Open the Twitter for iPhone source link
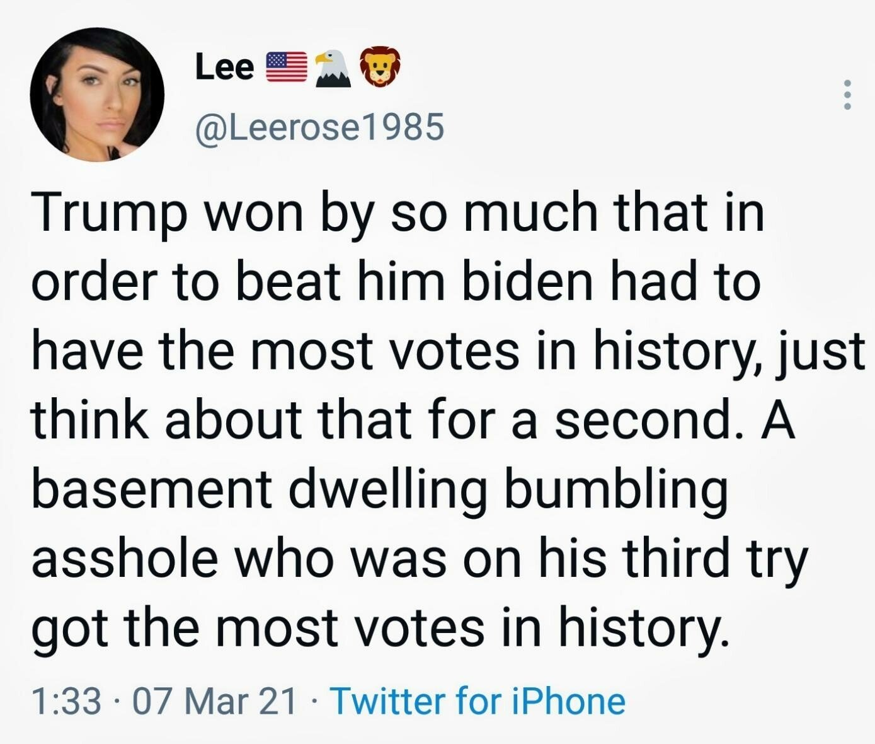The height and width of the screenshot is (744, 875). pos(478,701)
